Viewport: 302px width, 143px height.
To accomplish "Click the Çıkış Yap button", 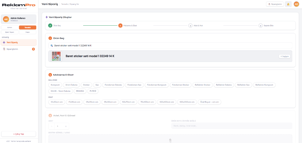I will pos(19,134).
